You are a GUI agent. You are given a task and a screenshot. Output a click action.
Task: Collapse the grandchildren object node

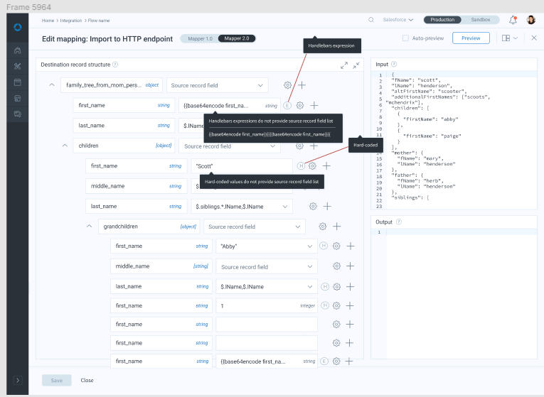coord(90,227)
